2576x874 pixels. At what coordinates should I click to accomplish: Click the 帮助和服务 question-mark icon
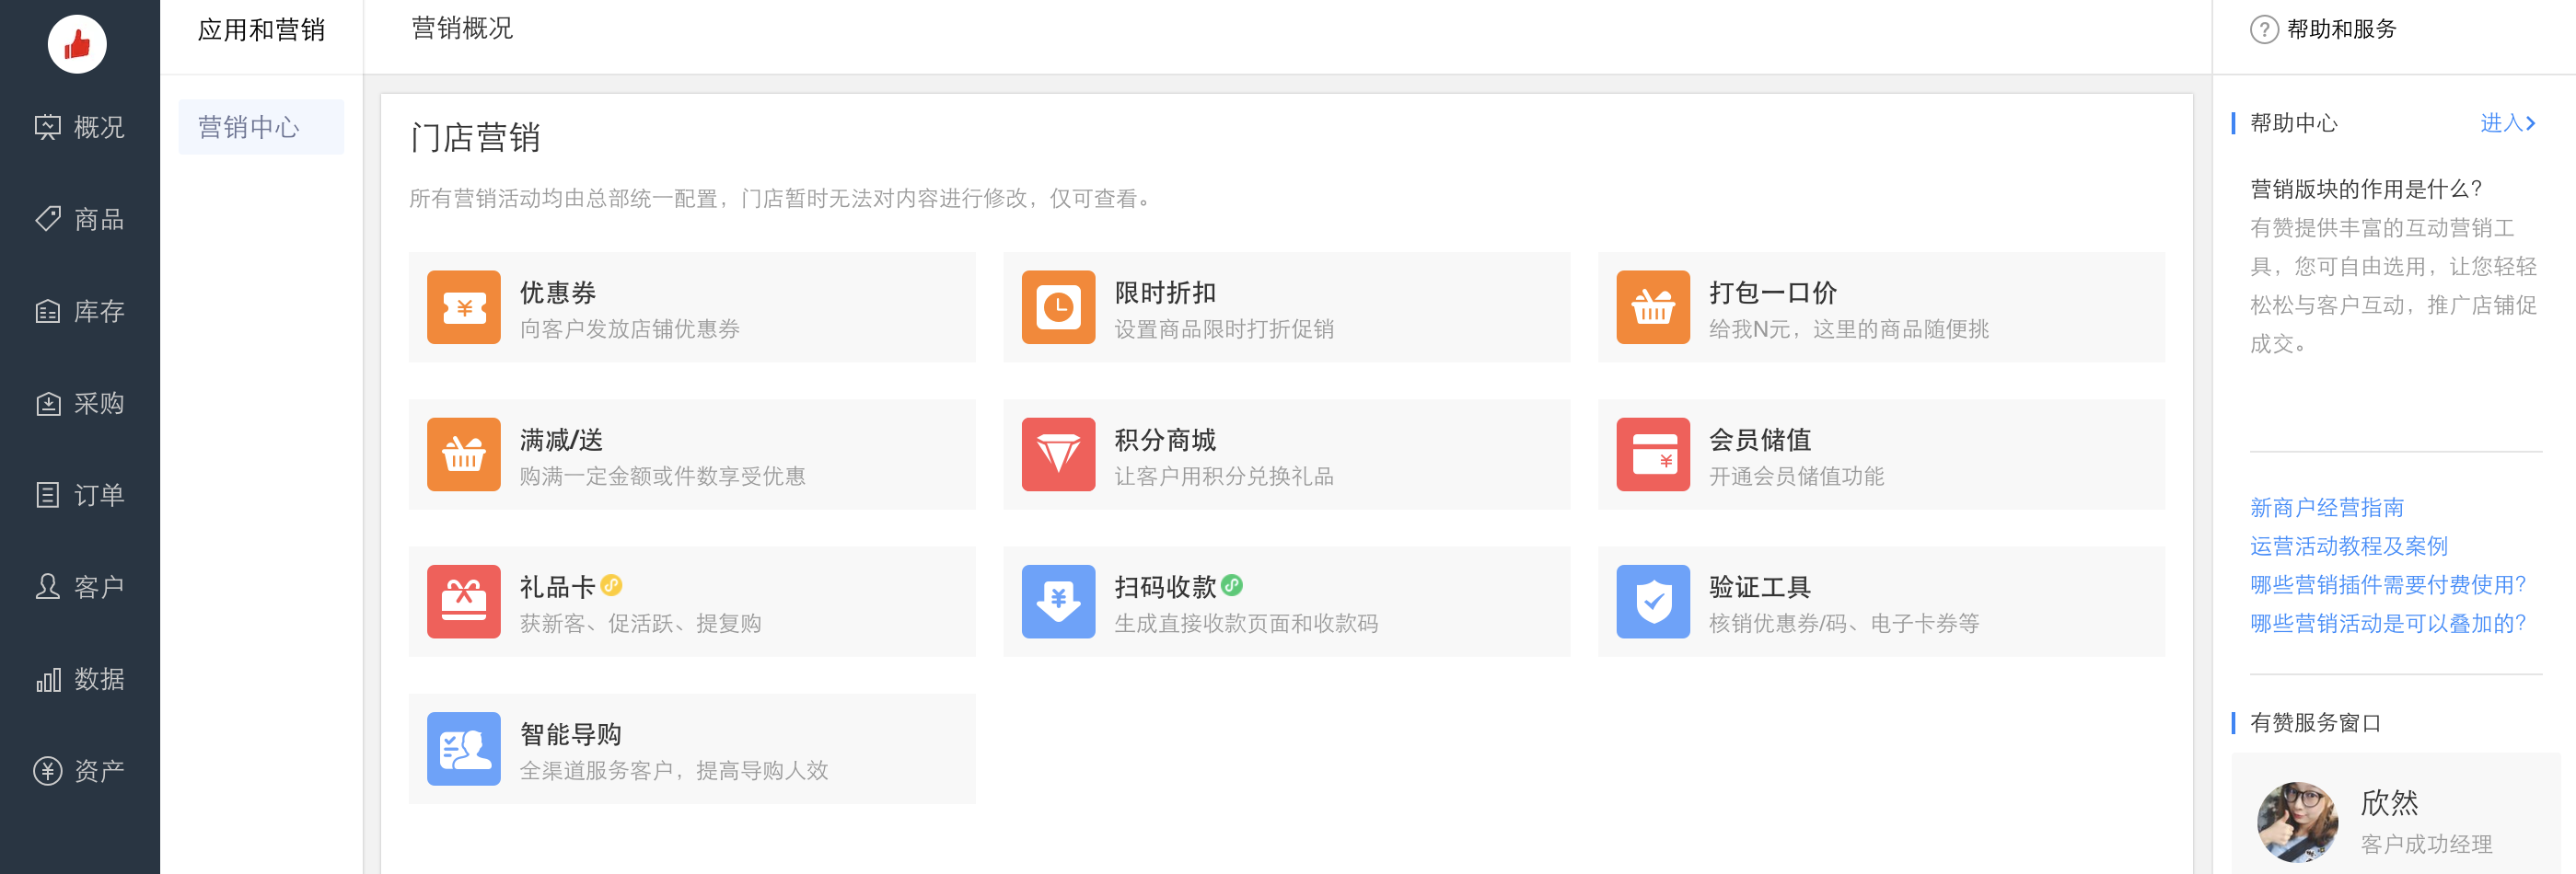click(2264, 30)
